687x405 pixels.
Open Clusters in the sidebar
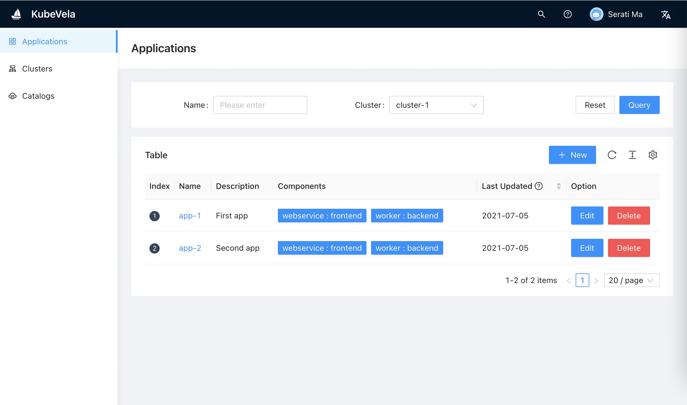[37, 69]
